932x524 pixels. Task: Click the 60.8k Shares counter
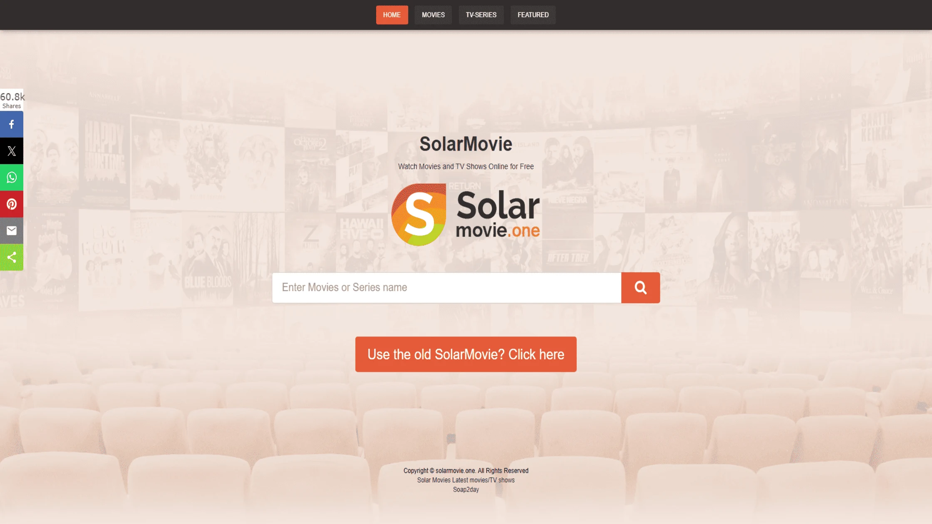[12, 100]
